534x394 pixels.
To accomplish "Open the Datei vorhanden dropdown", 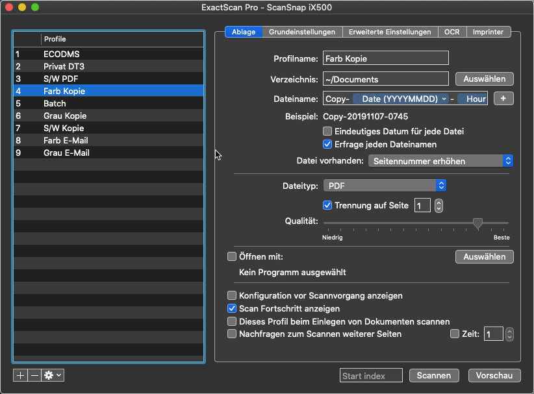I will [440, 161].
